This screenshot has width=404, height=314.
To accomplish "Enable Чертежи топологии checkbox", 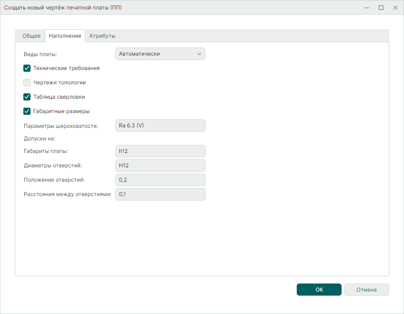I will tap(27, 83).
